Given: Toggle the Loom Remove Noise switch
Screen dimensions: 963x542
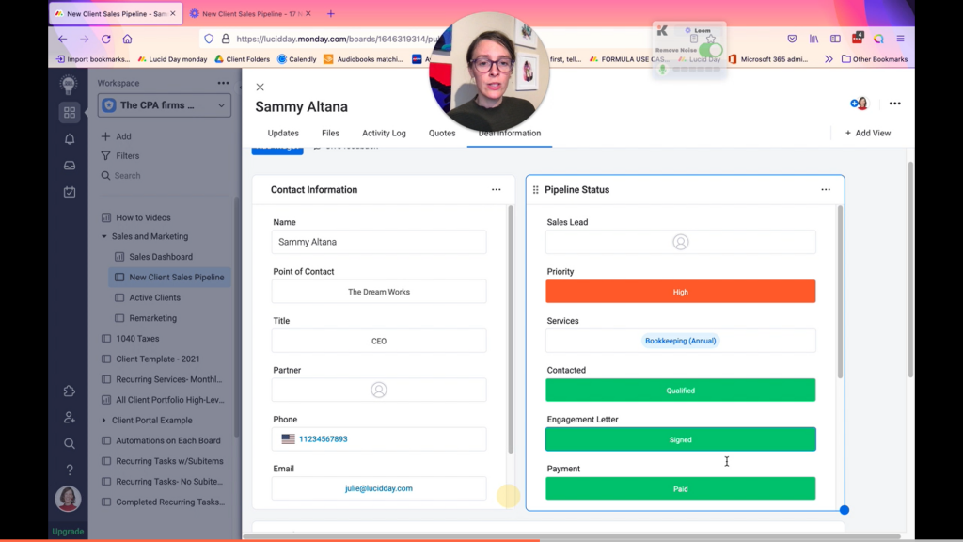Looking at the screenshot, I should (711, 51).
